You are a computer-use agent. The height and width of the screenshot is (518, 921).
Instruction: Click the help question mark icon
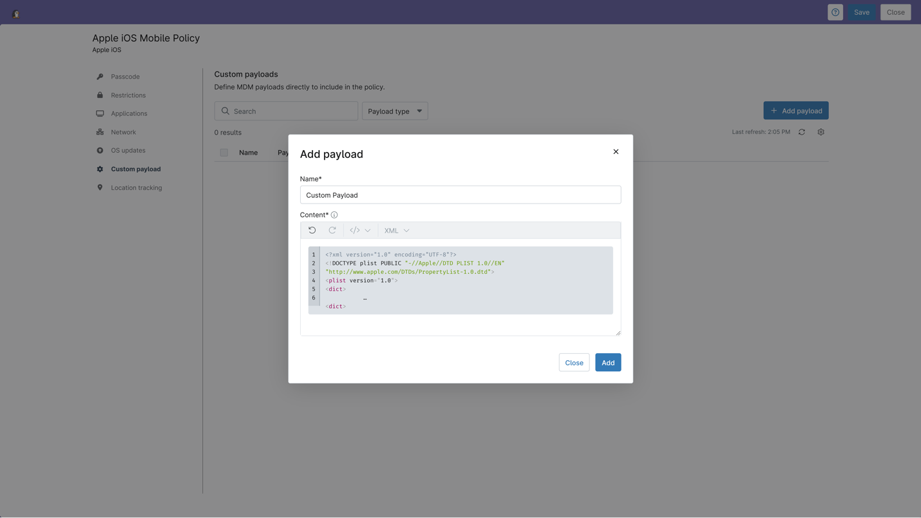(835, 12)
